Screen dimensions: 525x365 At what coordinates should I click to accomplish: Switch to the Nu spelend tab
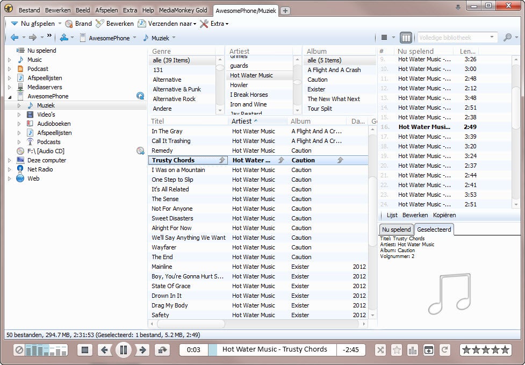396,230
